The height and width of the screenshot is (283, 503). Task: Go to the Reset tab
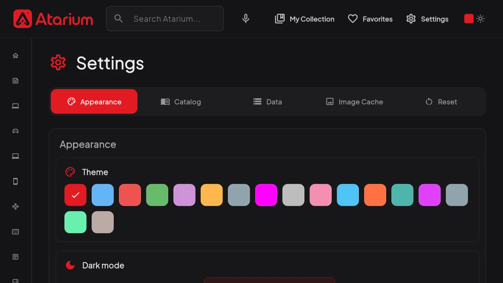[x=441, y=102]
